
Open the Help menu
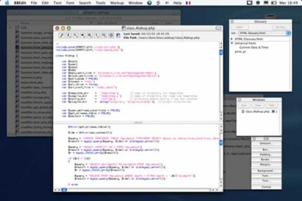177,3
